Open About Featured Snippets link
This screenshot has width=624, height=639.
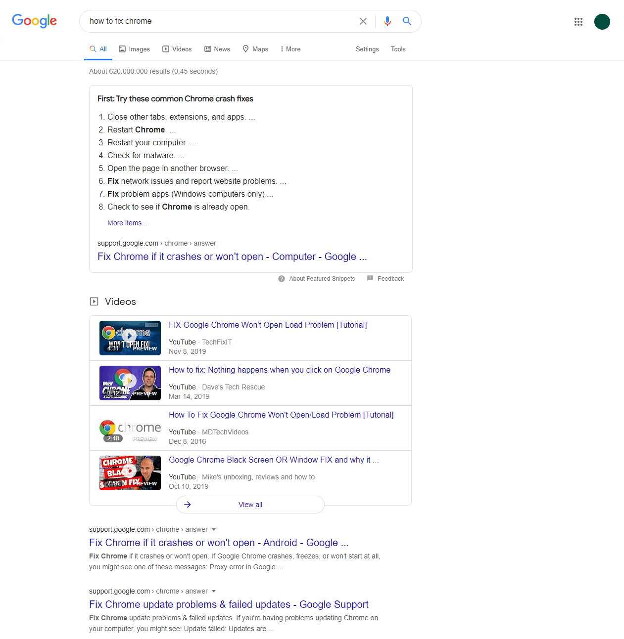(x=322, y=279)
